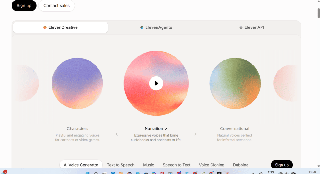Open the ENG language indicator in taskbar

click(x=271, y=172)
